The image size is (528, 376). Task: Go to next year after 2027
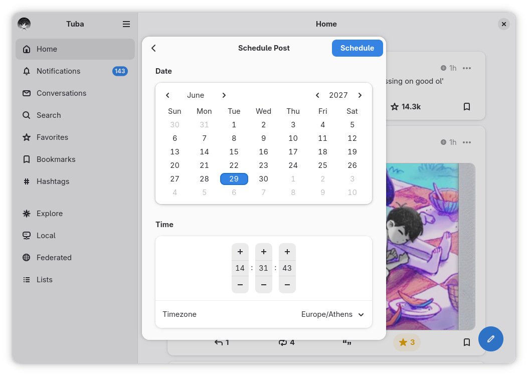[x=360, y=95]
